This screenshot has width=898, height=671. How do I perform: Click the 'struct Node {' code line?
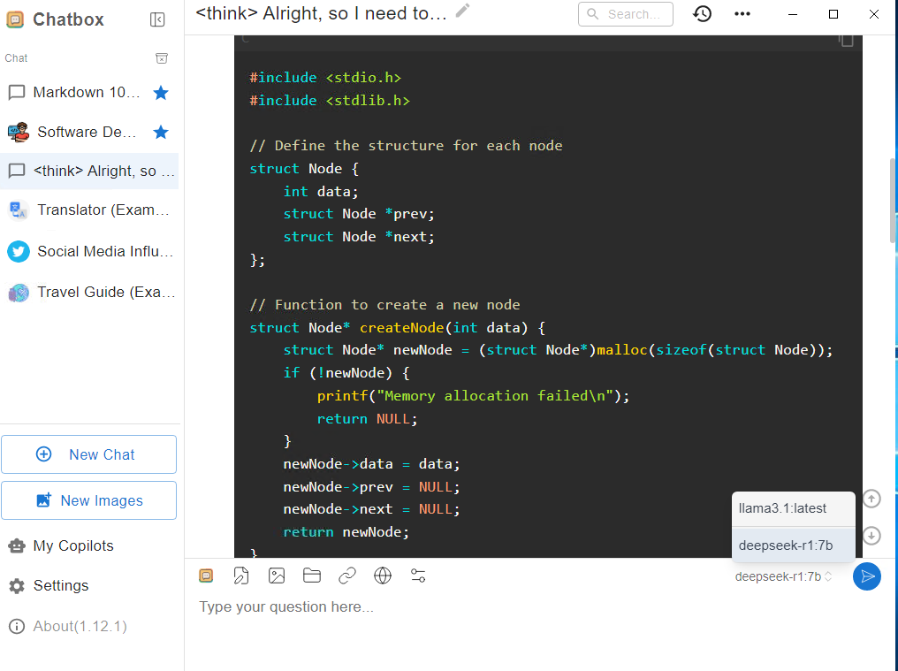tap(304, 169)
